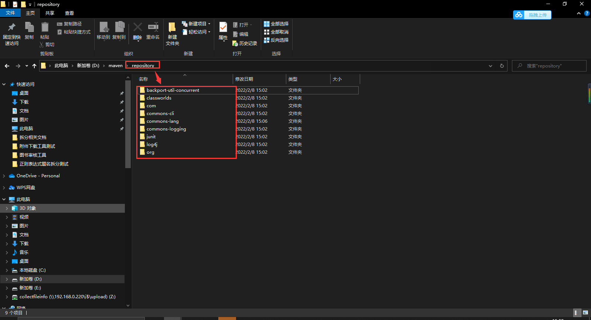
Task: Click the 重命名 rename icon
Action: coord(153,27)
